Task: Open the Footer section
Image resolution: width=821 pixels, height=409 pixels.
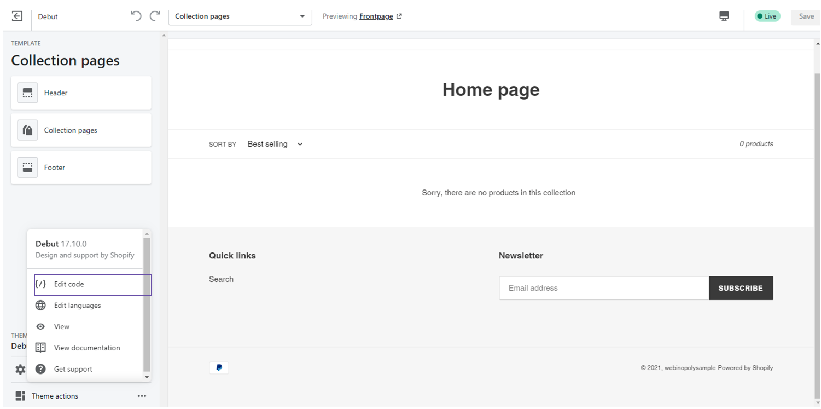Action: [81, 168]
